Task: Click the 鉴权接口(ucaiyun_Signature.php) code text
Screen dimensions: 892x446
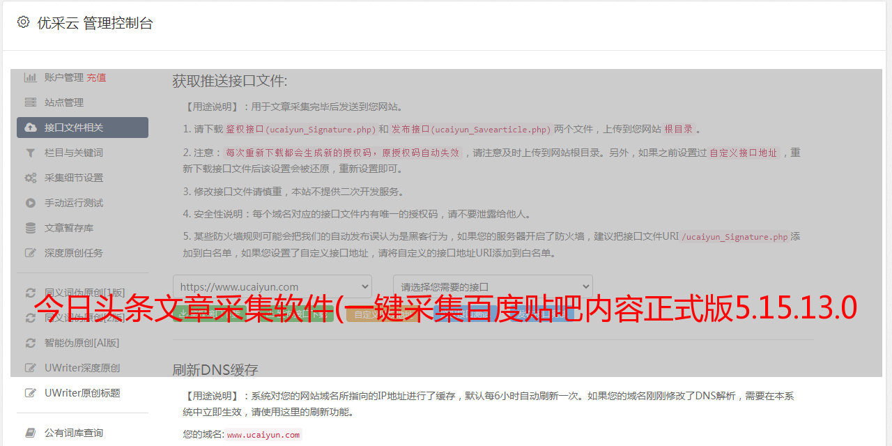Action: [x=301, y=130]
